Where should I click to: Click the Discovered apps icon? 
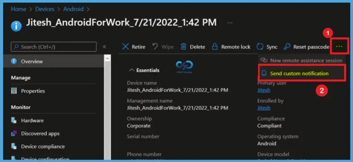tap(14, 133)
